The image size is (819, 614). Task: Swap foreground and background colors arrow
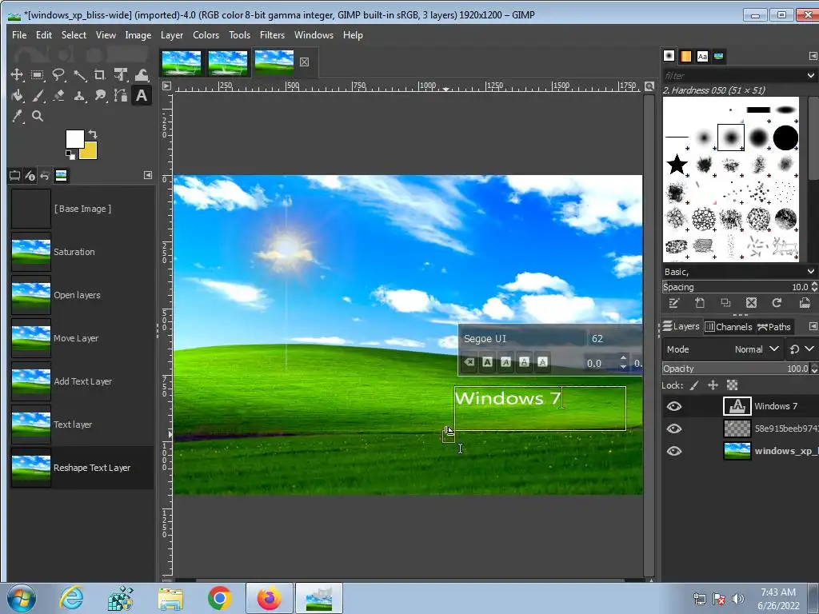pos(93,134)
